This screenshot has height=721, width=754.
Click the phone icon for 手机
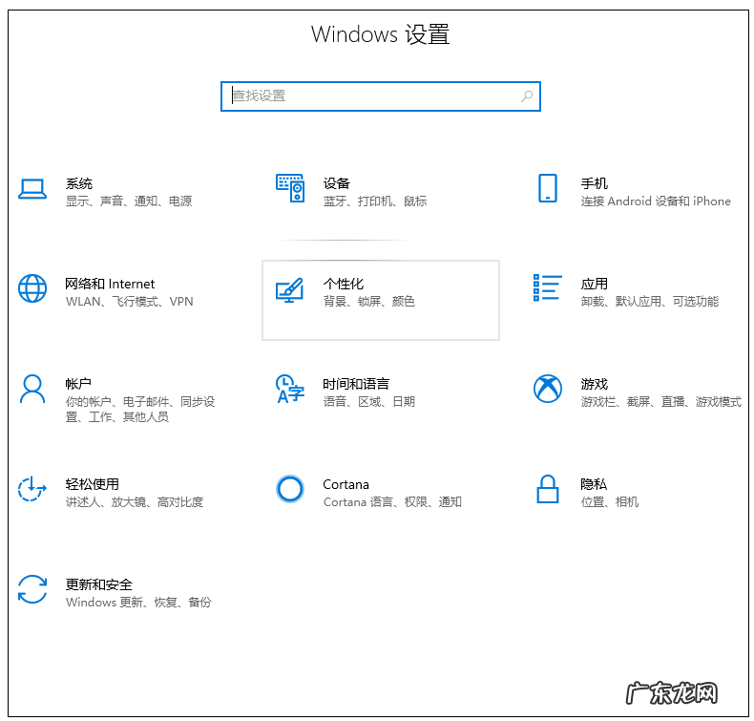pos(548,188)
